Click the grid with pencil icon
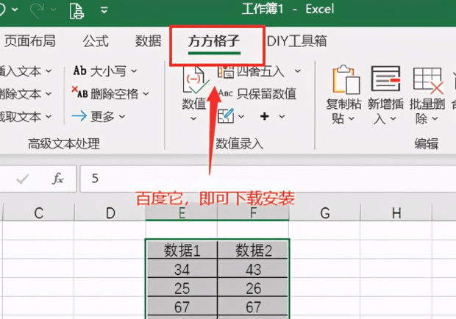 [226, 116]
